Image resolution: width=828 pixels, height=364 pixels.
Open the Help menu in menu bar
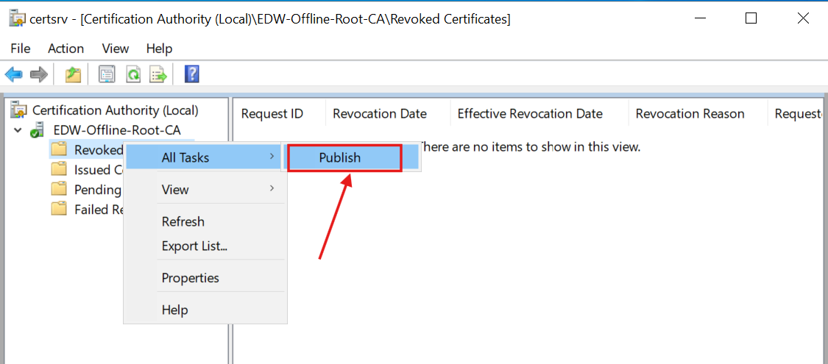[x=160, y=49]
